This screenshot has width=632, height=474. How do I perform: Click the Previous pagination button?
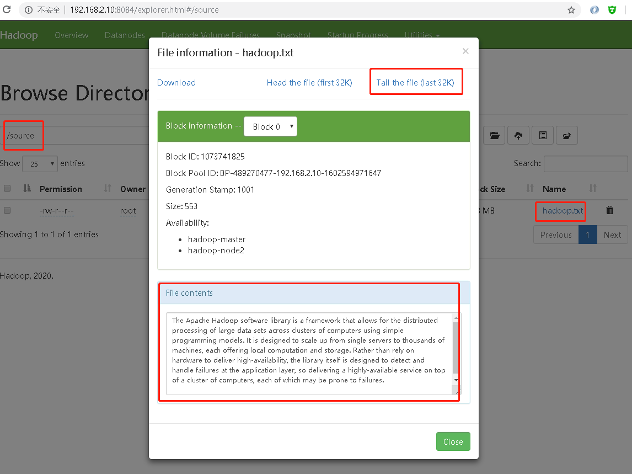coord(556,235)
